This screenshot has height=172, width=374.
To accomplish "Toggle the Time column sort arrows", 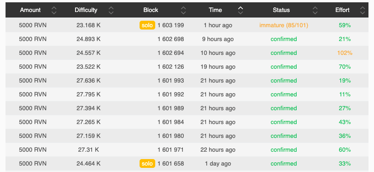I will [x=240, y=10].
